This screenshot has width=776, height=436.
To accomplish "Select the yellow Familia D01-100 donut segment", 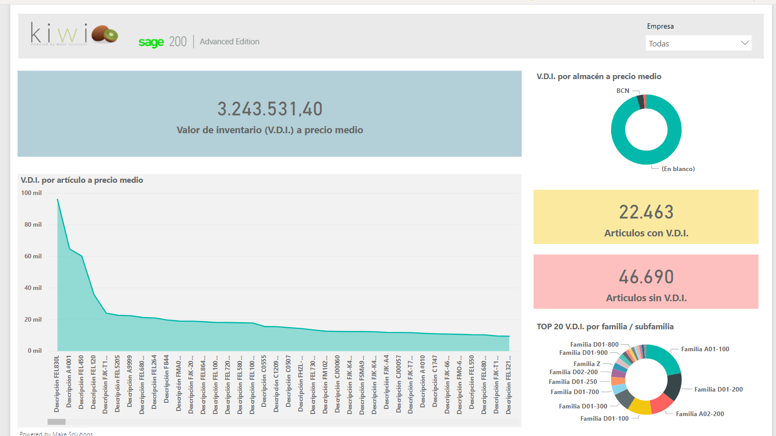I will click(640, 406).
